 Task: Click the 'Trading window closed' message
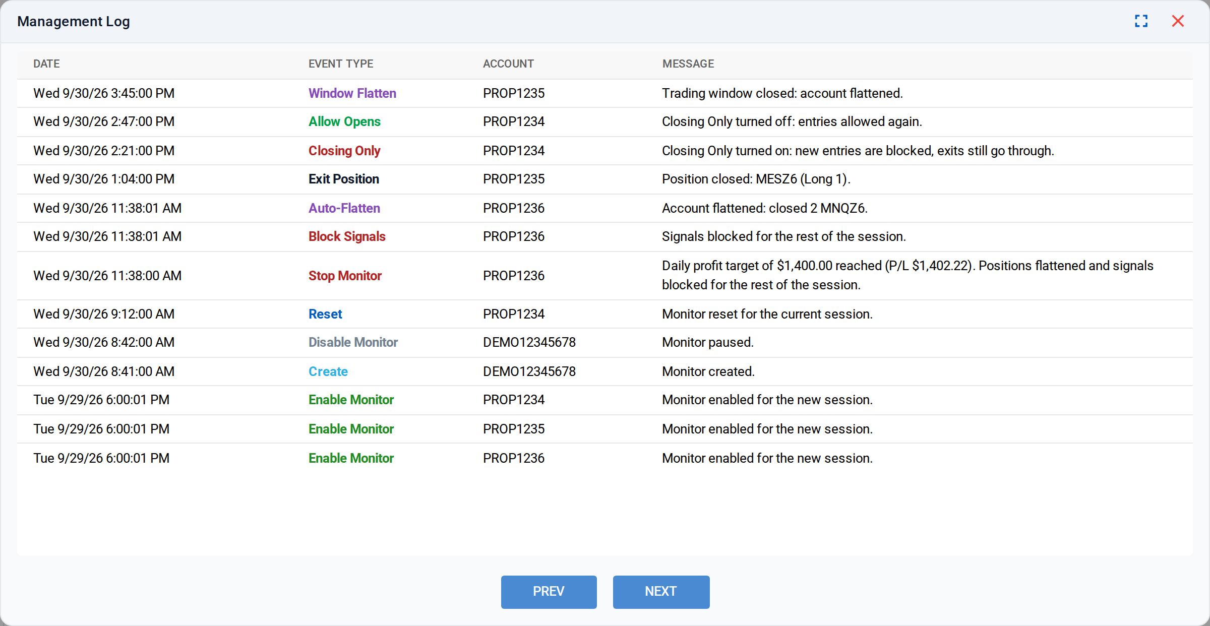coord(782,93)
